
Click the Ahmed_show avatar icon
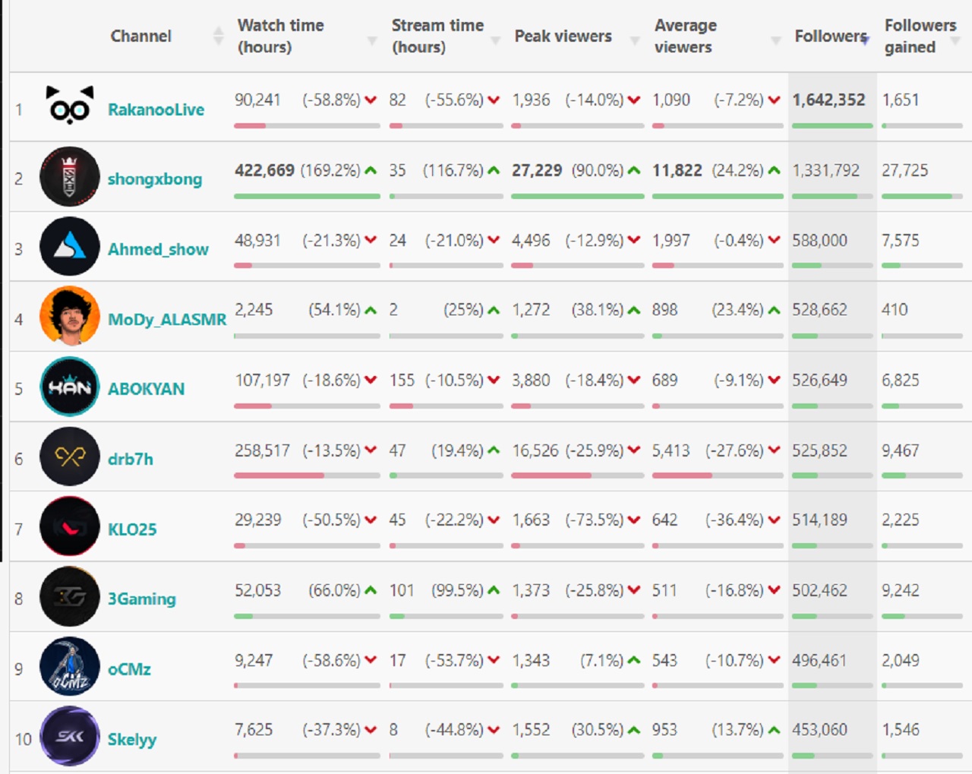pos(70,246)
